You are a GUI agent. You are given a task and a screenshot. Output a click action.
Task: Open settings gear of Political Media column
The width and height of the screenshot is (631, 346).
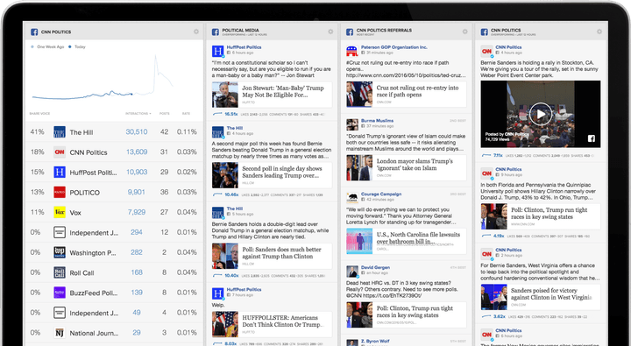[330, 32]
